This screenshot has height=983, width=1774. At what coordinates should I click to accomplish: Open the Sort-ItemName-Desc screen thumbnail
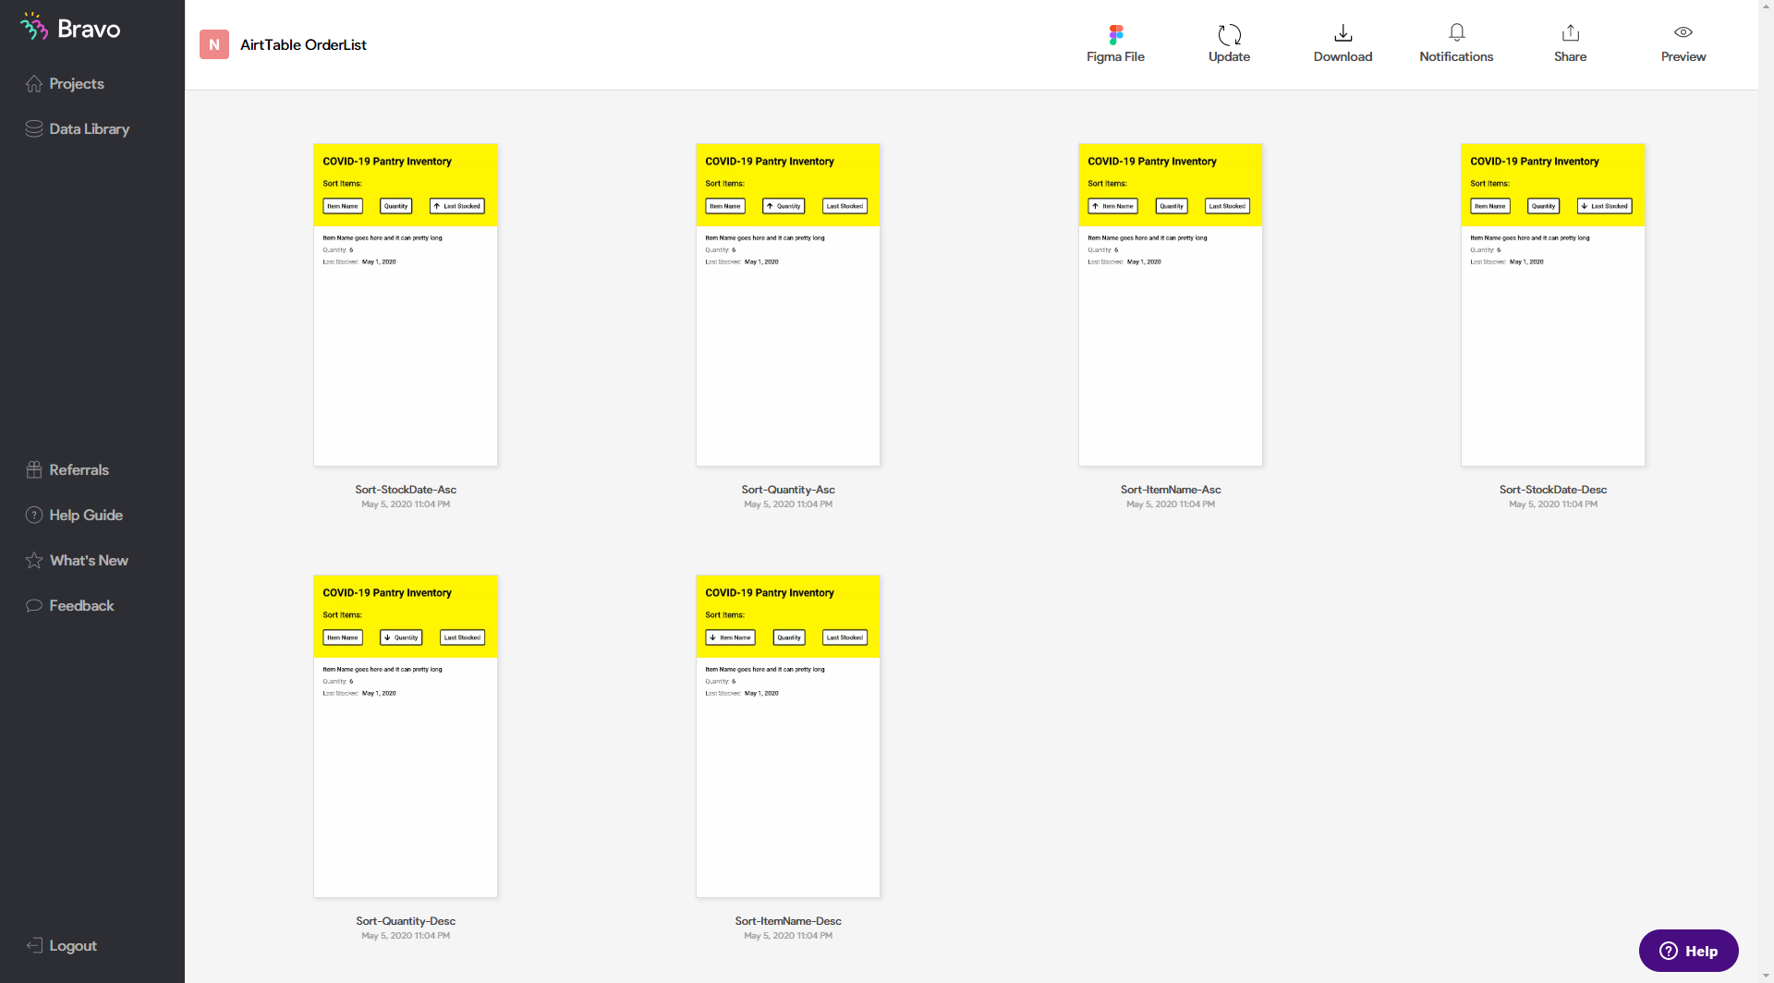click(788, 736)
